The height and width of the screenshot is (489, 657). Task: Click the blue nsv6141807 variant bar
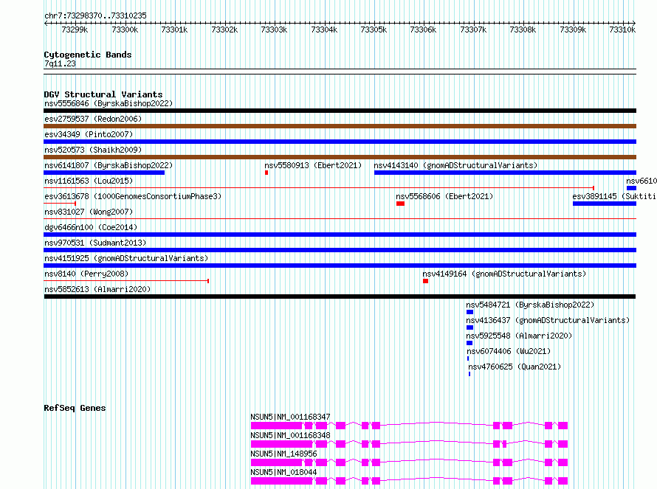[104, 173]
